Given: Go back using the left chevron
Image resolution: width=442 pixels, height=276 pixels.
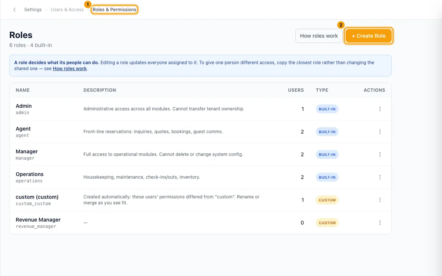Looking at the screenshot, I should 15,10.
